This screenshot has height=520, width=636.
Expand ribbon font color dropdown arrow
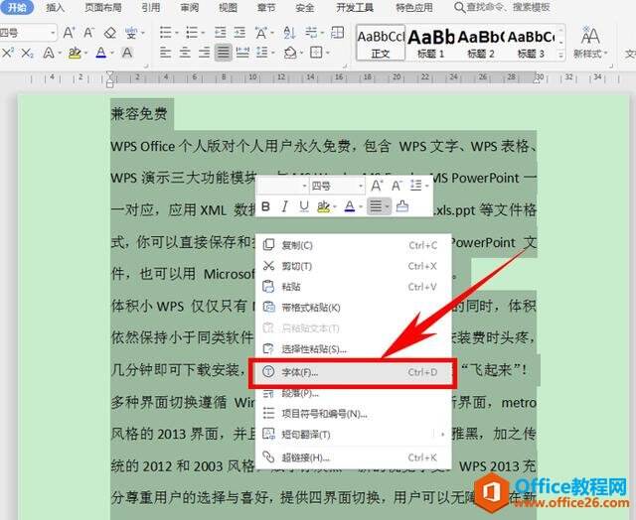tap(112, 53)
